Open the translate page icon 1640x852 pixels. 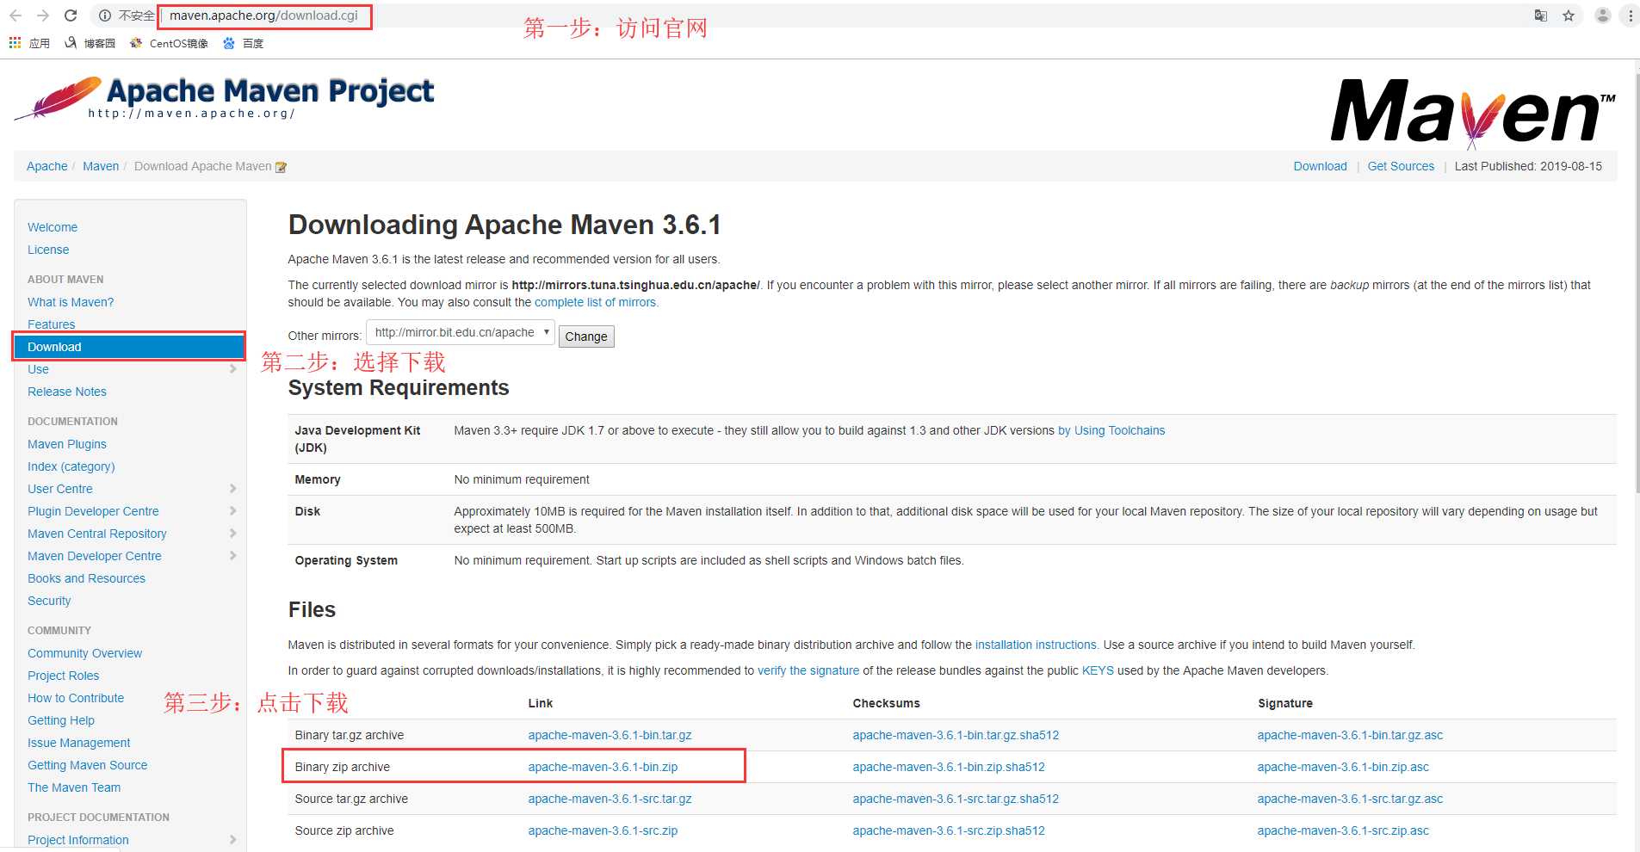coord(1541,15)
